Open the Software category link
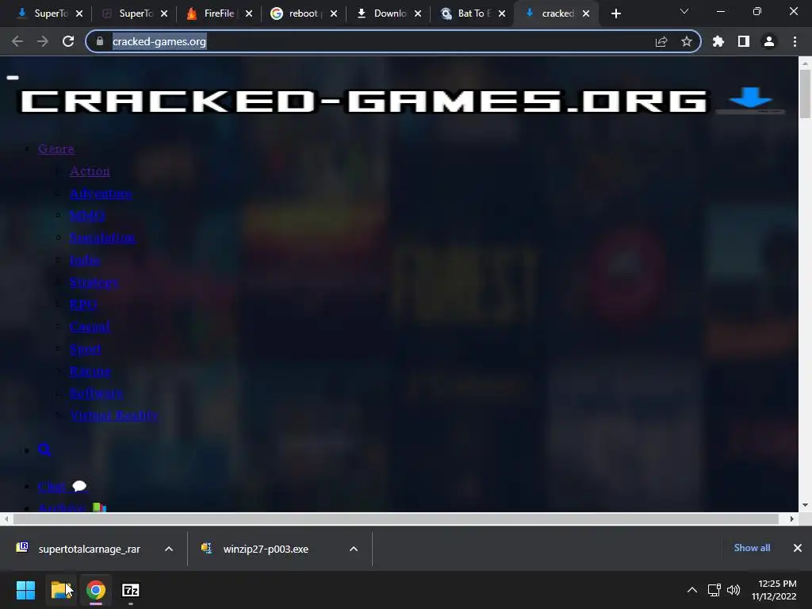The height and width of the screenshot is (609, 812). point(96,393)
